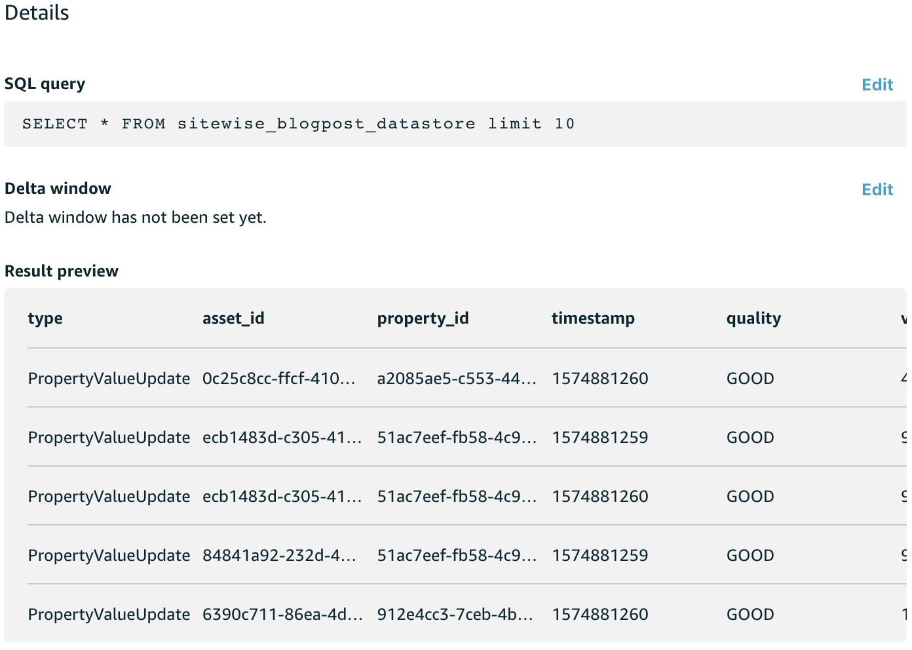This screenshot has width=912, height=650.
Task: Click the Delta window not set message
Action: coord(136,218)
